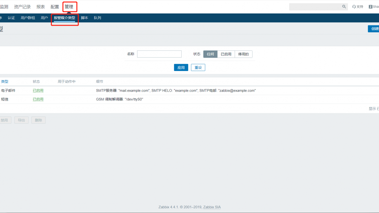The height and width of the screenshot is (213, 379).
Task: Click the 重设 reset button
Action: (198, 68)
